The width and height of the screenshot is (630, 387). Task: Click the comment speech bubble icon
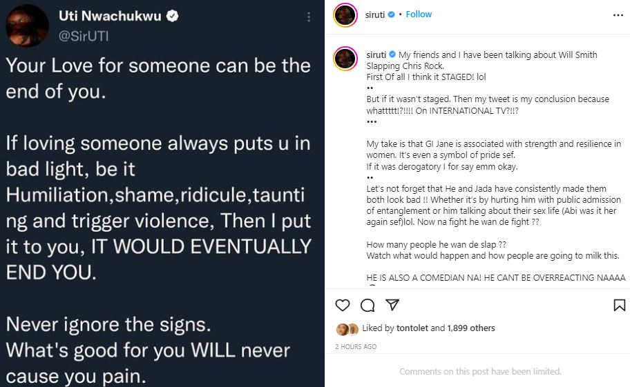367,305
